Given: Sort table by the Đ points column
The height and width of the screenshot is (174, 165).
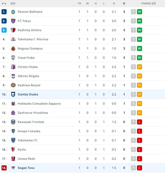Looking at the screenshot, I should (124, 4).
